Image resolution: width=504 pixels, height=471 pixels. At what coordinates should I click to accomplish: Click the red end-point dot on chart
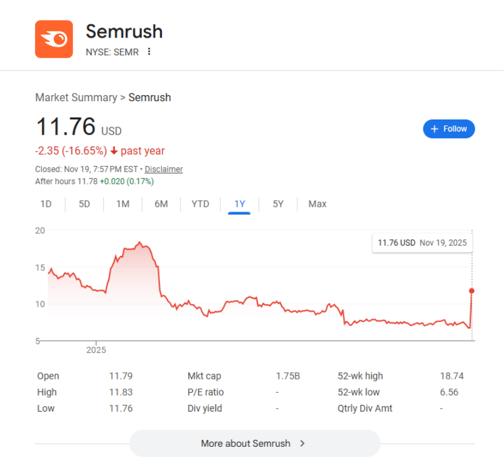(472, 291)
